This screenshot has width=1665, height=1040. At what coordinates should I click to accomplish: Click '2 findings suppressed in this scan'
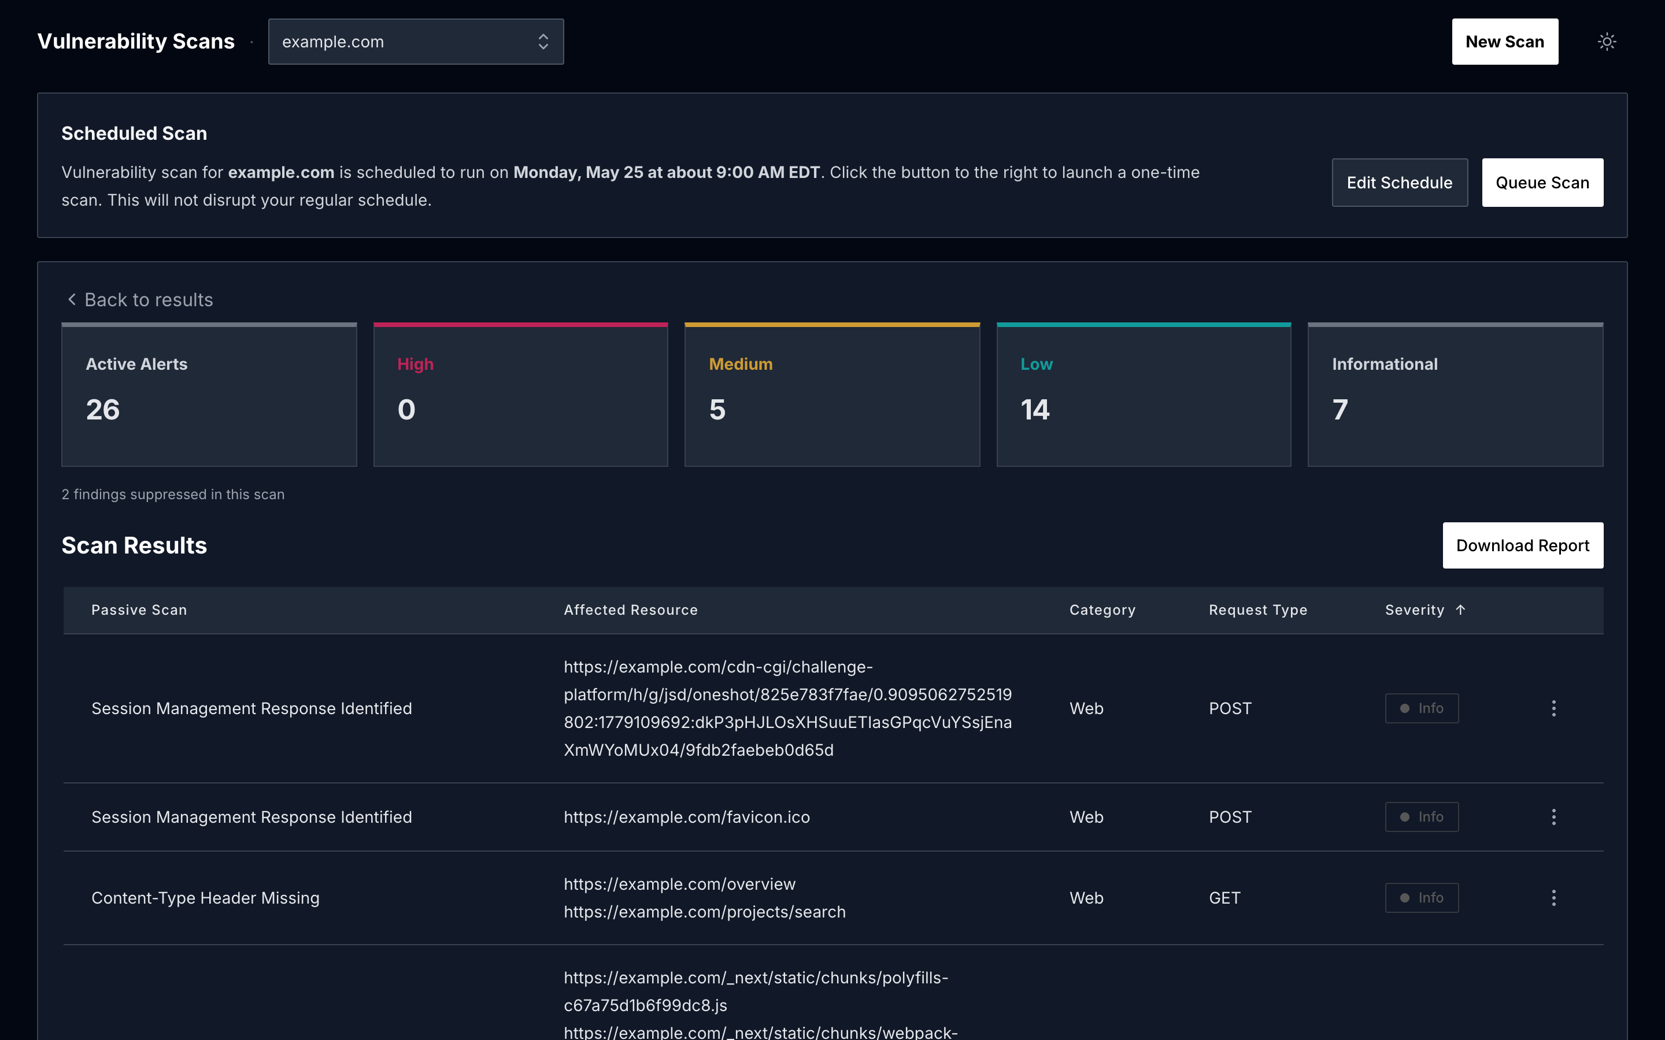click(x=173, y=495)
